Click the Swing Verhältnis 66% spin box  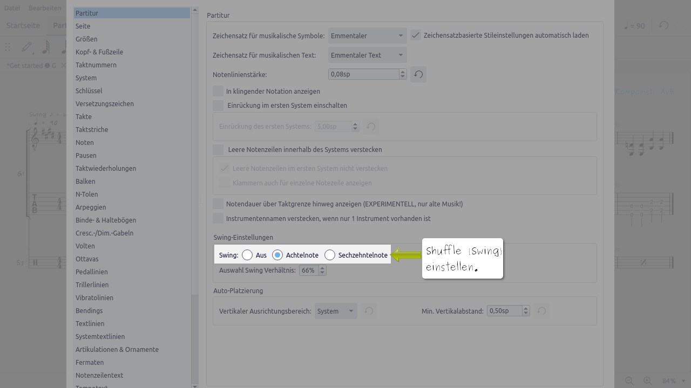pyautogui.click(x=309, y=270)
